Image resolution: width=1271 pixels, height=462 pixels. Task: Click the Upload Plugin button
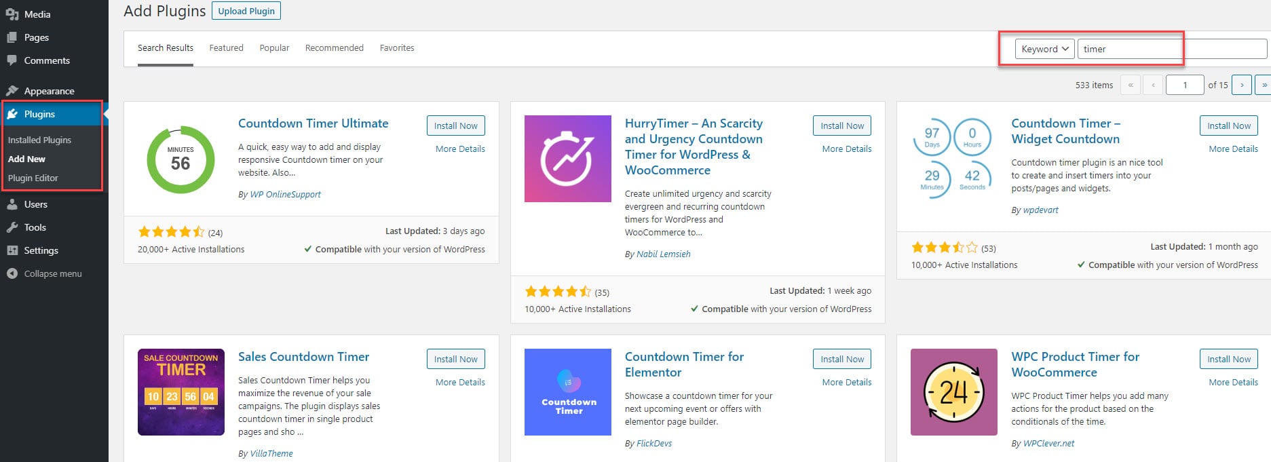246,11
